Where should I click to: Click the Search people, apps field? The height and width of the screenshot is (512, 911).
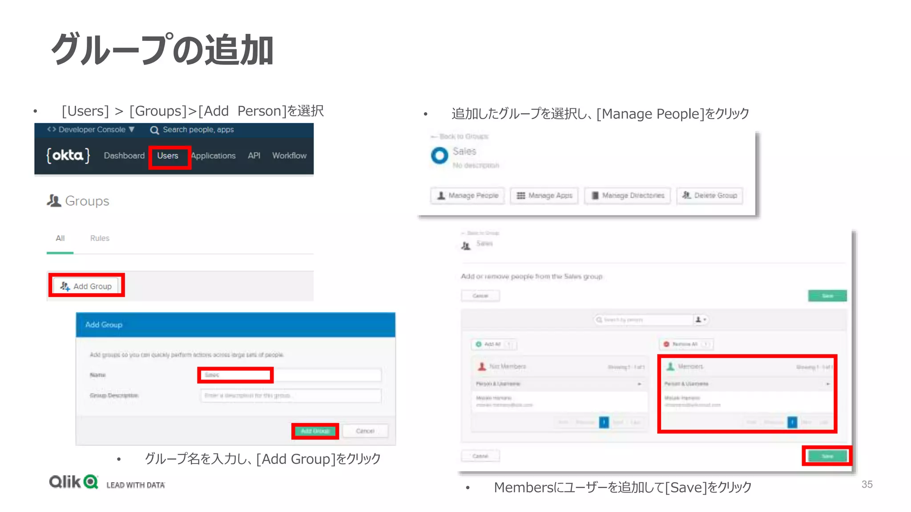tap(198, 129)
